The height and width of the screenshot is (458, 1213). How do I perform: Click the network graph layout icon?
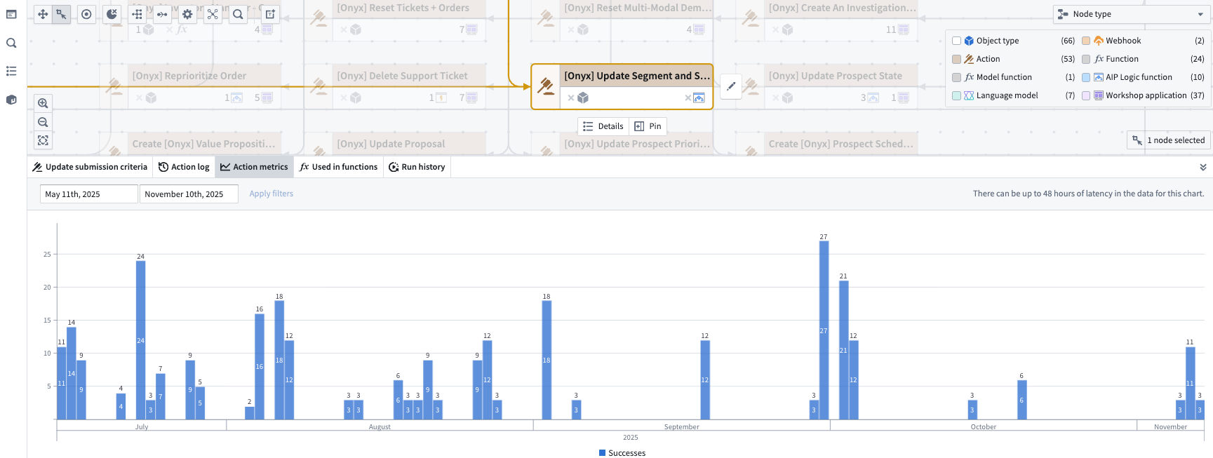pos(213,14)
